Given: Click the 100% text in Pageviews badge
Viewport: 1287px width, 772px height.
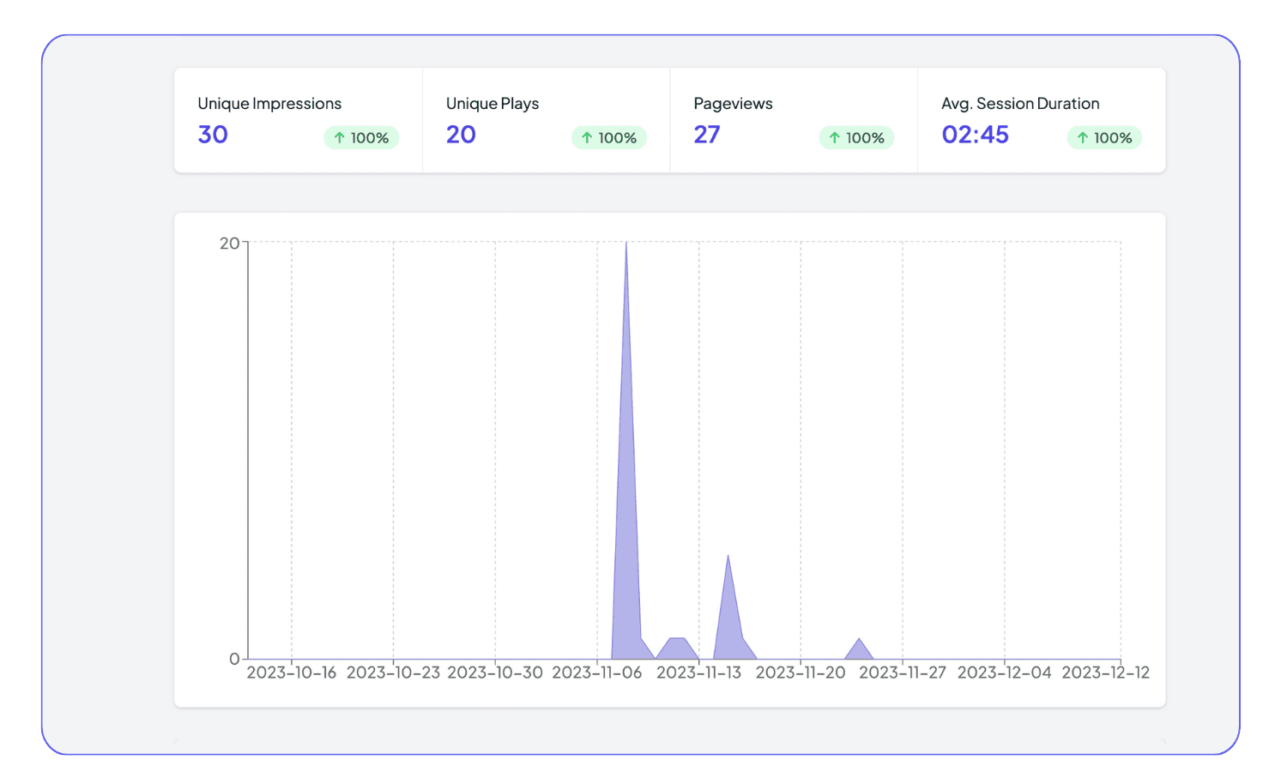Looking at the screenshot, I should coord(865,138).
